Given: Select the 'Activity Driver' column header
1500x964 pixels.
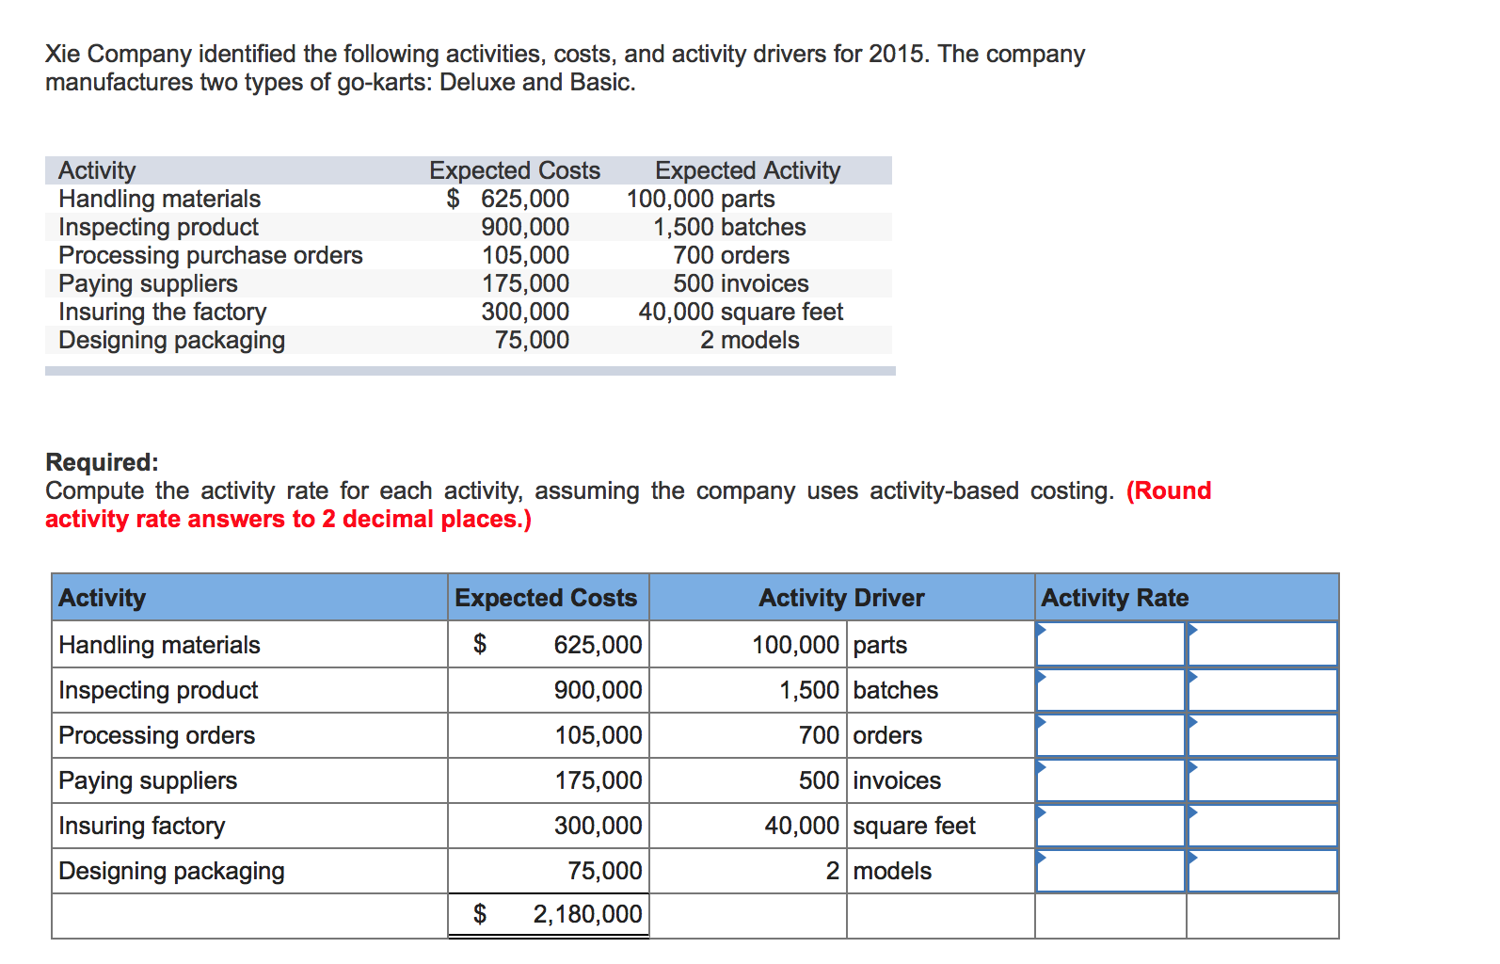Looking at the screenshot, I should point(842,598).
